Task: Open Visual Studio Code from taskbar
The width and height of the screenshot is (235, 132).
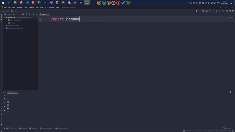Action: click(27, 3)
